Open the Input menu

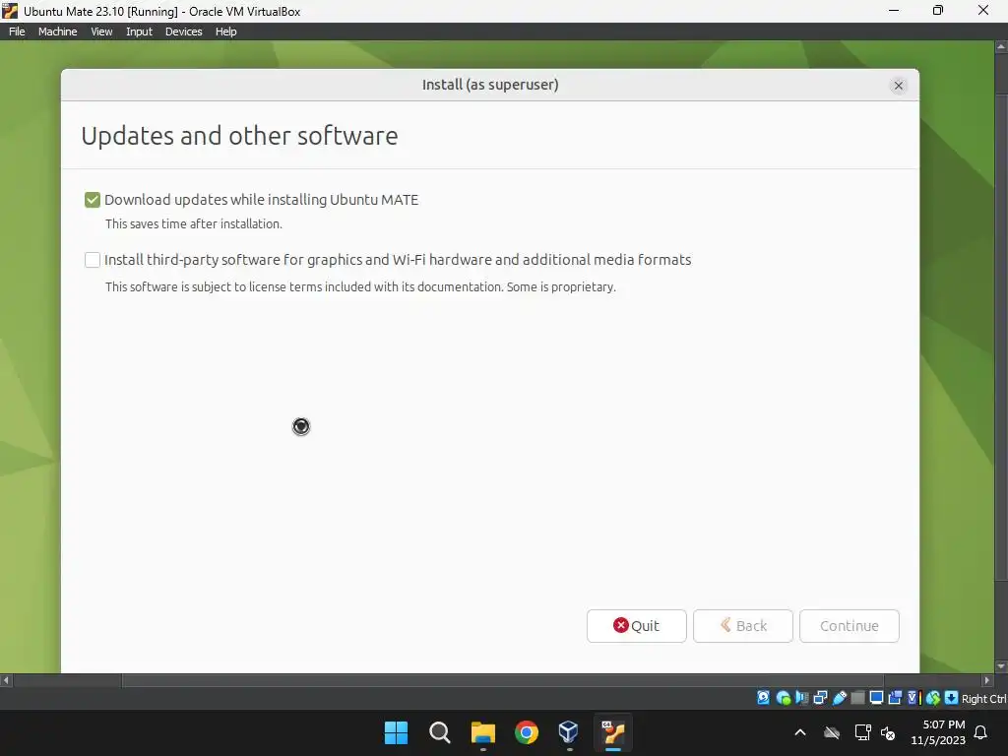tap(139, 31)
